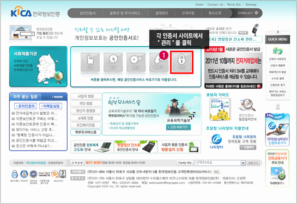The height and width of the screenshot is (204, 297).
Task: Click the KICA 한국정보인증 logo
Action: [35, 12]
